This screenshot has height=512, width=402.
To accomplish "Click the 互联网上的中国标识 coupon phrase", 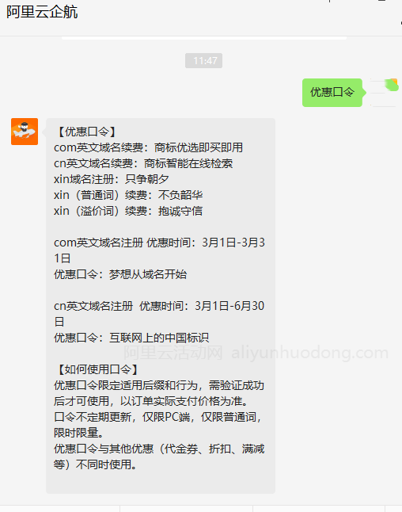I will click(x=159, y=338).
